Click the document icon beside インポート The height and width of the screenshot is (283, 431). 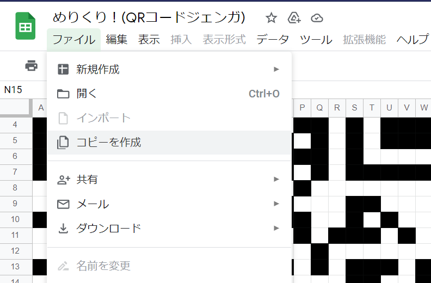63,118
